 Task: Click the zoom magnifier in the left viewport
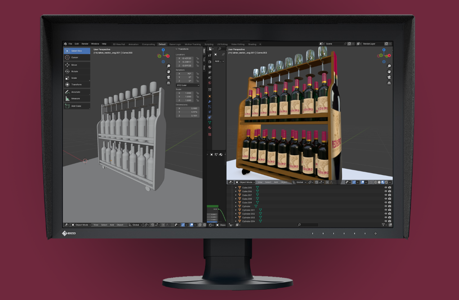(169, 66)
